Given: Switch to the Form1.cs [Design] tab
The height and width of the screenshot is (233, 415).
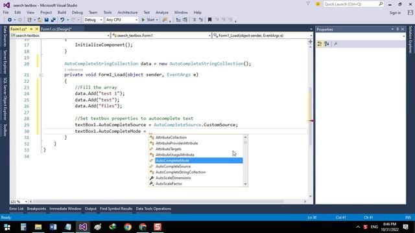Looking at the screenshot, I should (x=56, y=29).
